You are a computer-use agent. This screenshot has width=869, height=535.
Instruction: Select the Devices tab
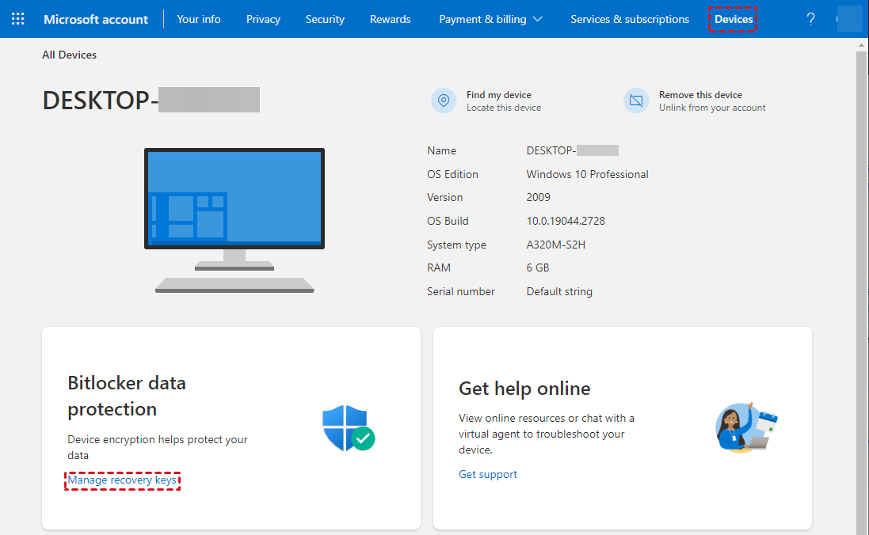pyautogui.click(x=734, y=19)
